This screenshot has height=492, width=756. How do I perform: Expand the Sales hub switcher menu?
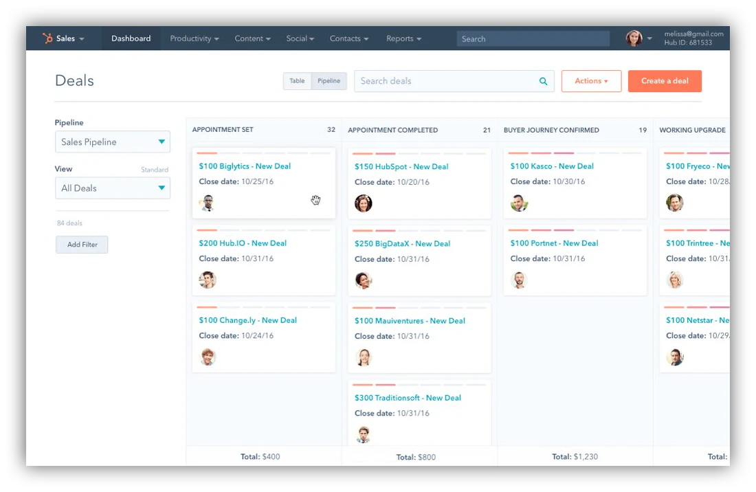pos(70,38)
